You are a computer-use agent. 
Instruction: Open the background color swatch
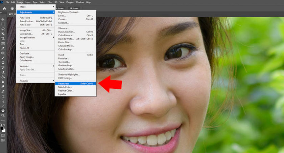4,131
